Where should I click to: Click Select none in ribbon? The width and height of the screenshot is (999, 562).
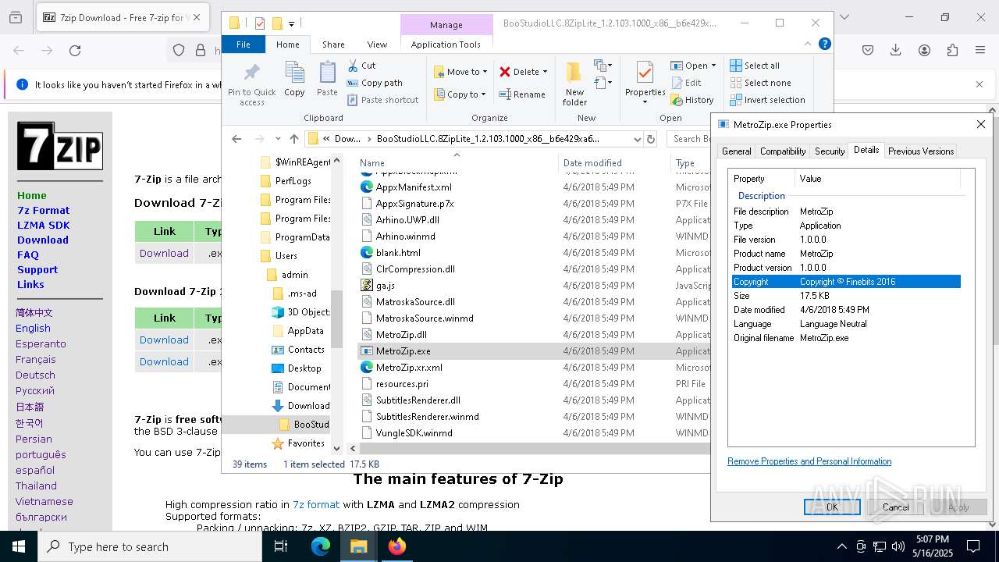point(760,83)
